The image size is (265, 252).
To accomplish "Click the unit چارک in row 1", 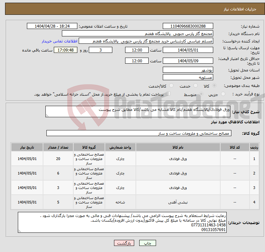I will tap(120, 159).
